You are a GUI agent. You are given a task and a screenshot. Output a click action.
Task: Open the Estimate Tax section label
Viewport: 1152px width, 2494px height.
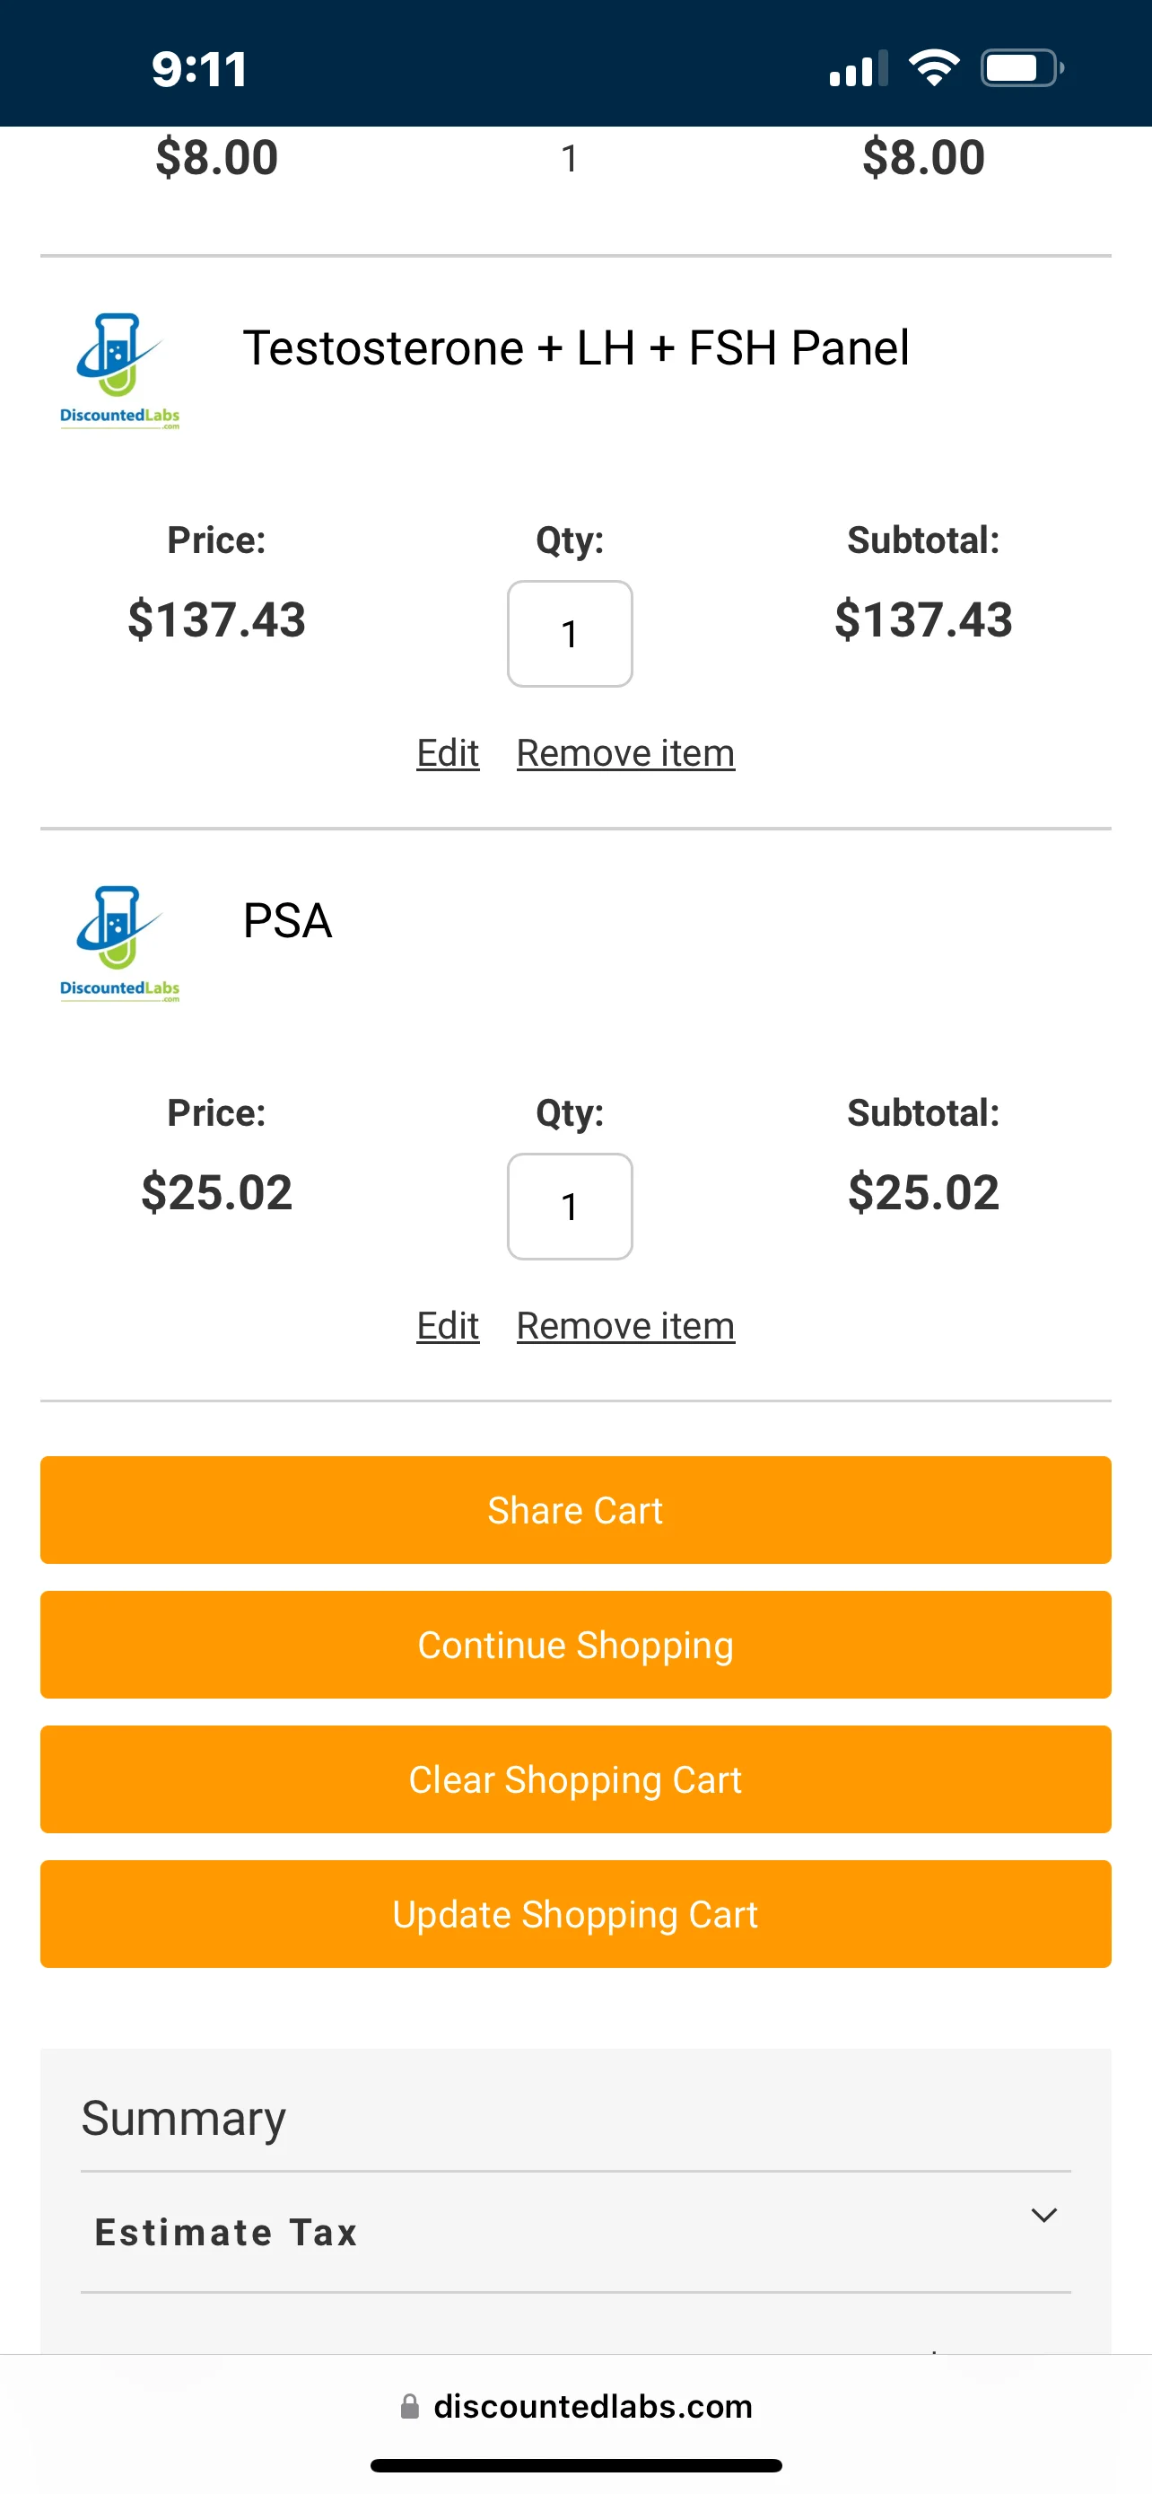[x=226, y=2233]
